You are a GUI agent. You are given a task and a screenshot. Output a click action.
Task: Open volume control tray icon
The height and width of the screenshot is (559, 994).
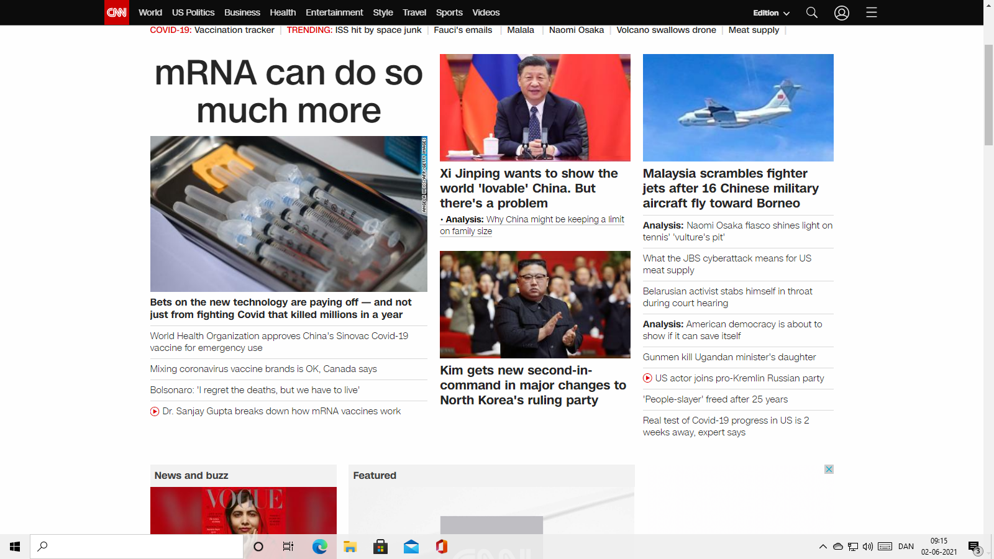click(868, 547)
